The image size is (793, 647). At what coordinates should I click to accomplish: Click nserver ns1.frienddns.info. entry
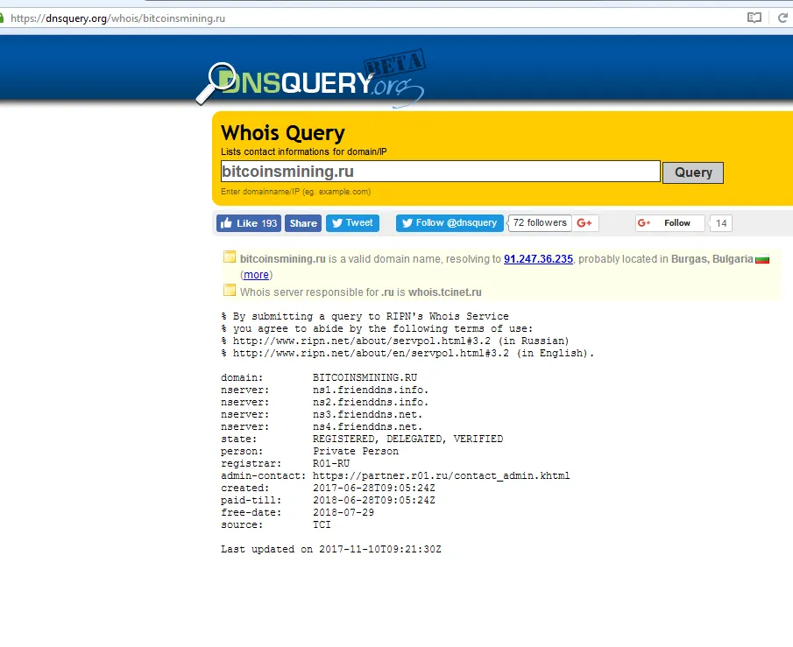coord(371,390)
